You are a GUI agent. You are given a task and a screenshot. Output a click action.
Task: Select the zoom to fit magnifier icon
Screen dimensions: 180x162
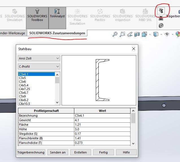(115, 34)
